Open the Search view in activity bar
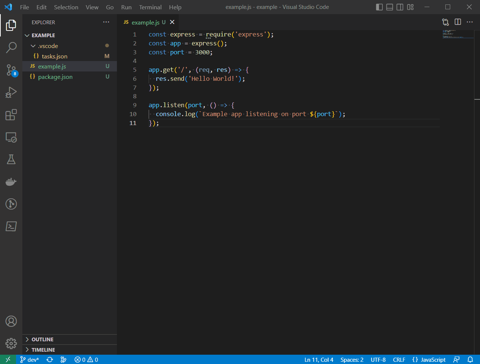This screenshot has width=480, height=364. tap(11, 47)
